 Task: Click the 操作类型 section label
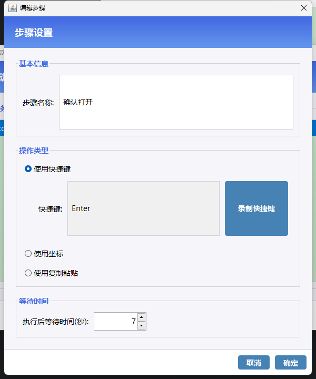coord(34,151)
